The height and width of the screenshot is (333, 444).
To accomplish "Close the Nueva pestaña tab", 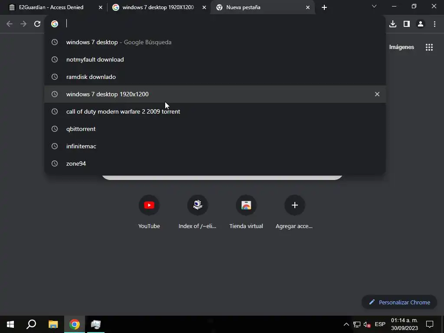I will [x=308, y=7].
